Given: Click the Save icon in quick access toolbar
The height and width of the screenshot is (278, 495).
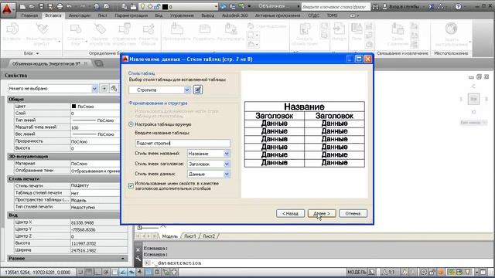Looking at the screenshot, I should [x=41, y=6].
